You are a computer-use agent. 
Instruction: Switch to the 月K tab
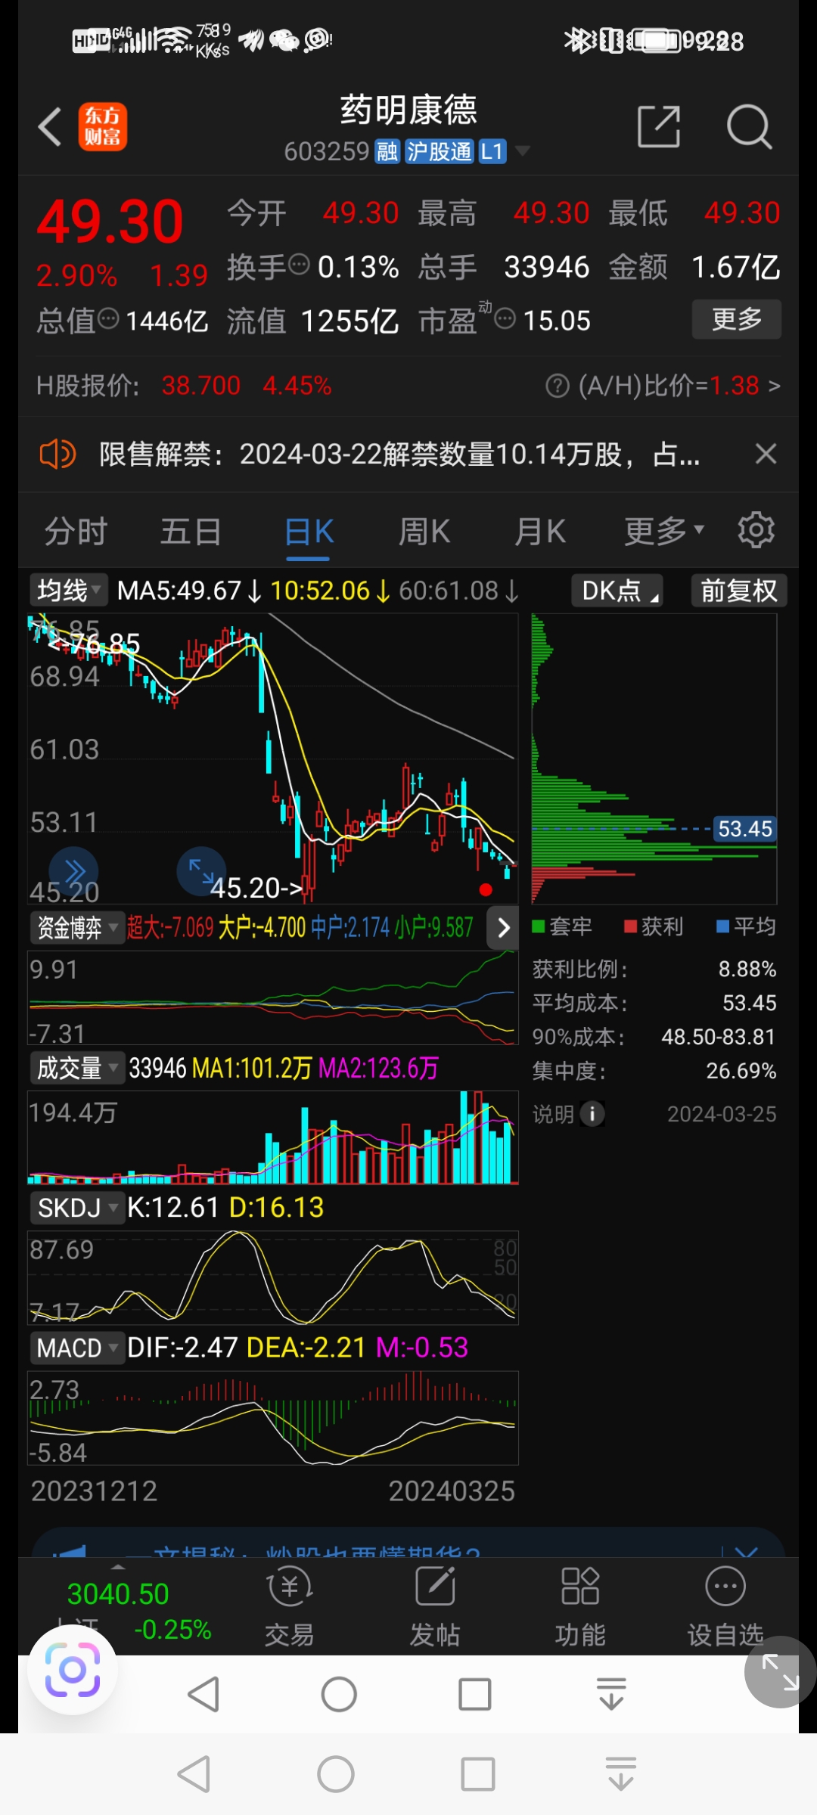[x=540, y=532]
